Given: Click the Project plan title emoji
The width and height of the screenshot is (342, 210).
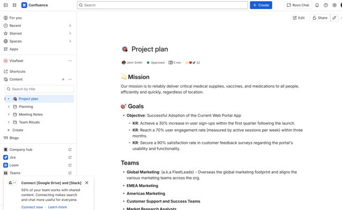Looking at the screenshot, I should click(x=125, y=49).
